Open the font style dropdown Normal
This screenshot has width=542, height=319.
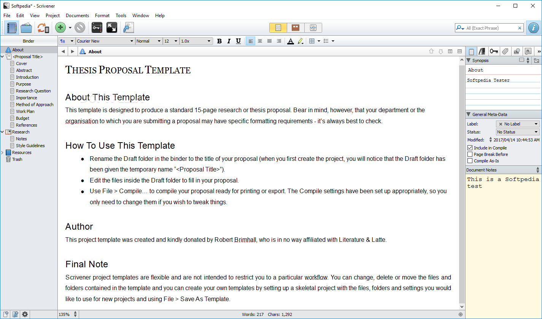click(x=149, y=41)
